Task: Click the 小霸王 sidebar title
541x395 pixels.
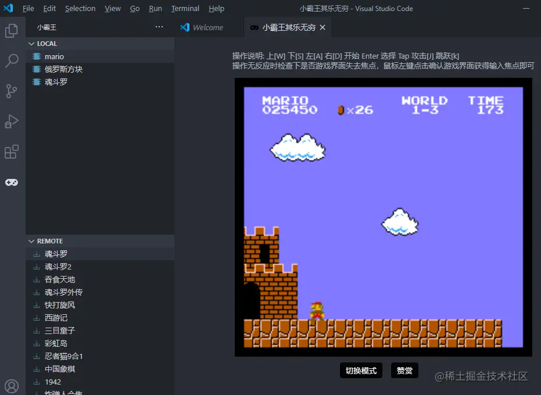Action: click(47, 27)
